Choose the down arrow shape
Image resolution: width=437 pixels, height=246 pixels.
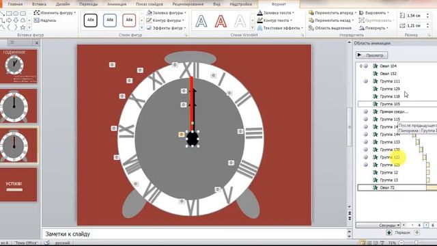coord(16,20)
